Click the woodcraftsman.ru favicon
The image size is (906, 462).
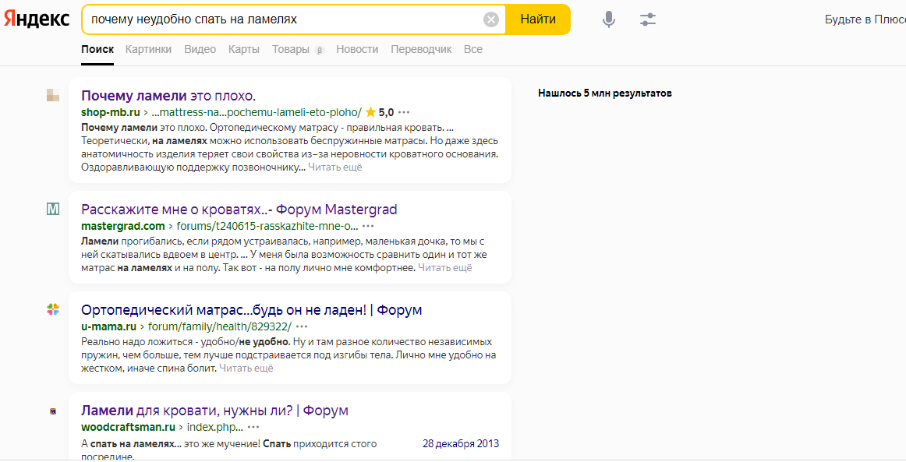[x=53, y=411]
